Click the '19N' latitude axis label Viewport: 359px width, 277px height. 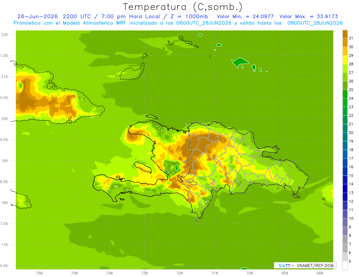[x=4, y=161]
